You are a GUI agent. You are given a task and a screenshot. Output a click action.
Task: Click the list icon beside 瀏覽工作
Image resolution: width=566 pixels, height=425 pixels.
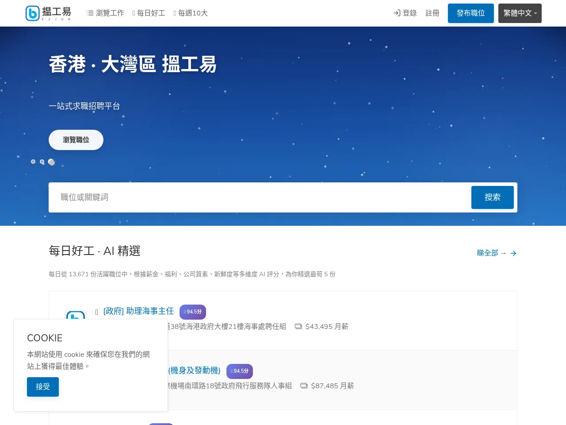point(90,13)
